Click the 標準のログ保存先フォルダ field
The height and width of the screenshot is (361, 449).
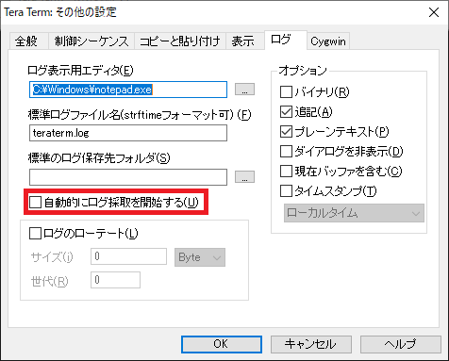tap(128, 177)
